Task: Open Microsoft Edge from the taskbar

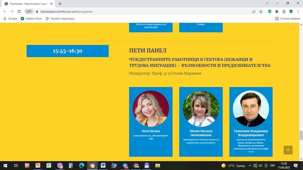Action: pos(82,166)
